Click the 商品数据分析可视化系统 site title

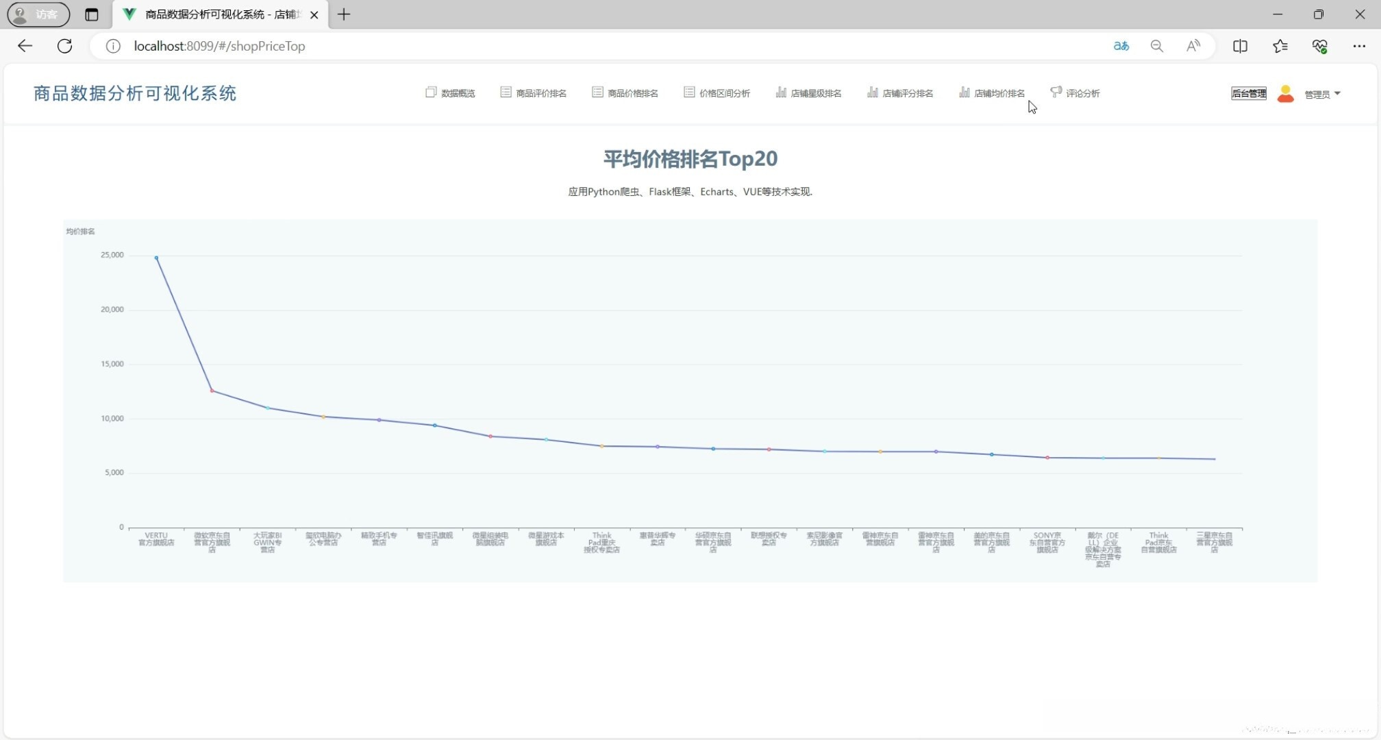135,93
